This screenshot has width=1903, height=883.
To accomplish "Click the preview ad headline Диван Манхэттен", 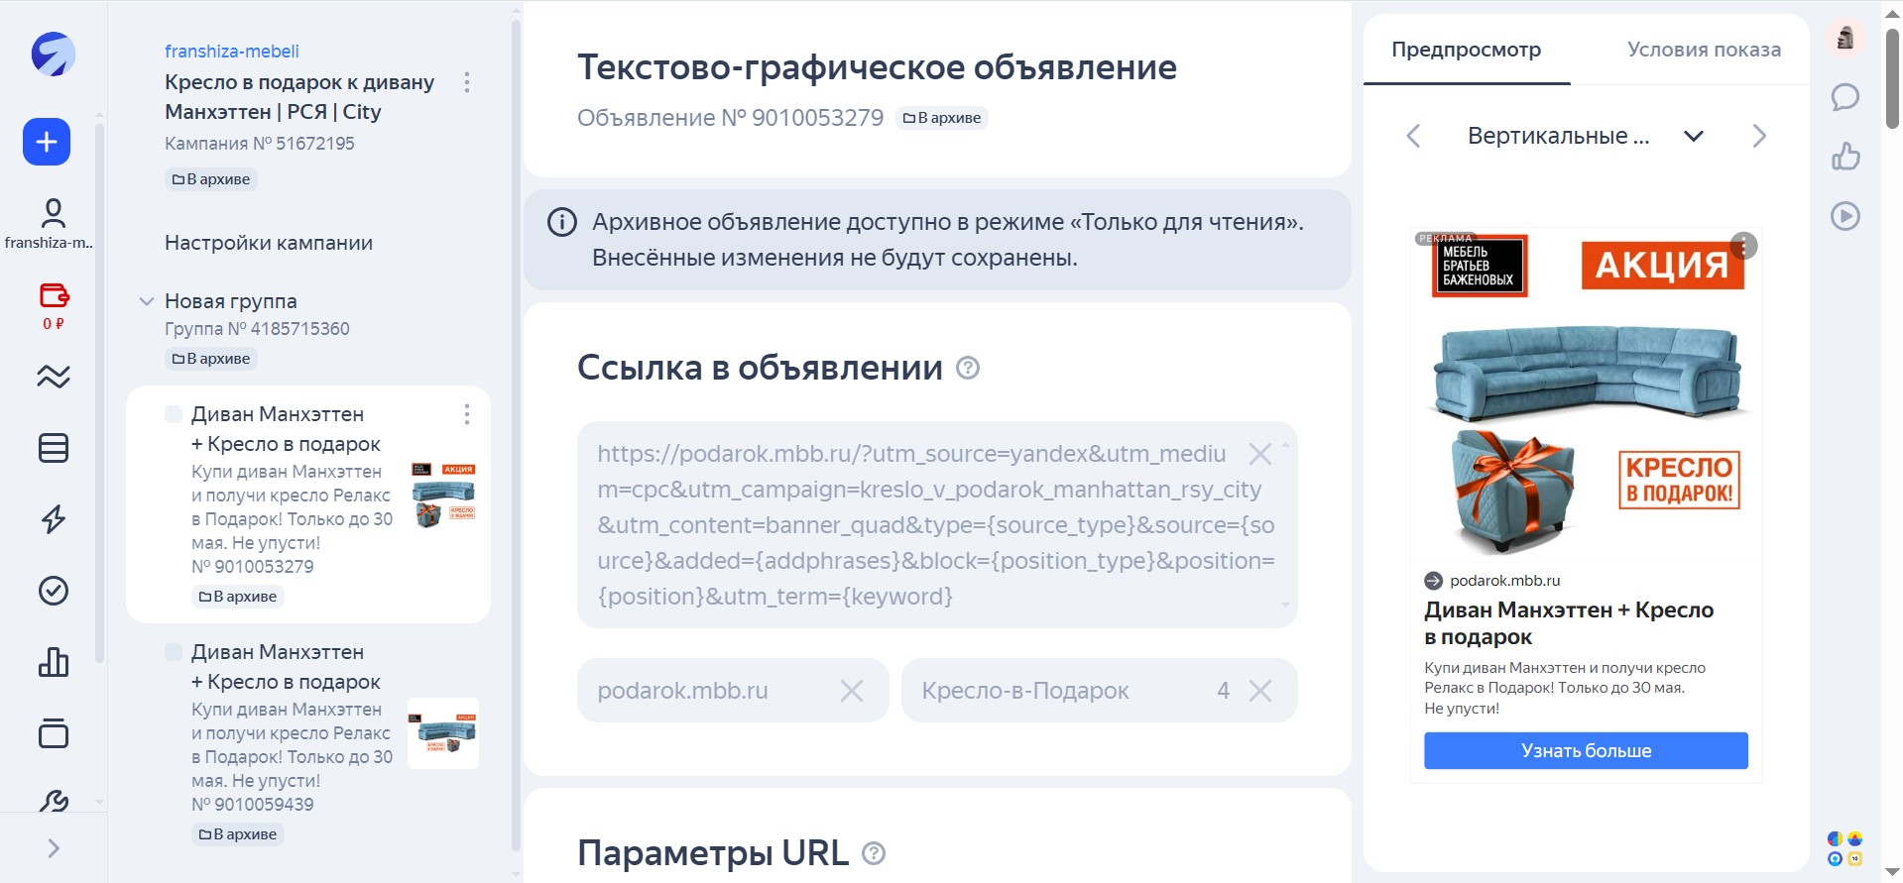I will tap(1569, 623).
